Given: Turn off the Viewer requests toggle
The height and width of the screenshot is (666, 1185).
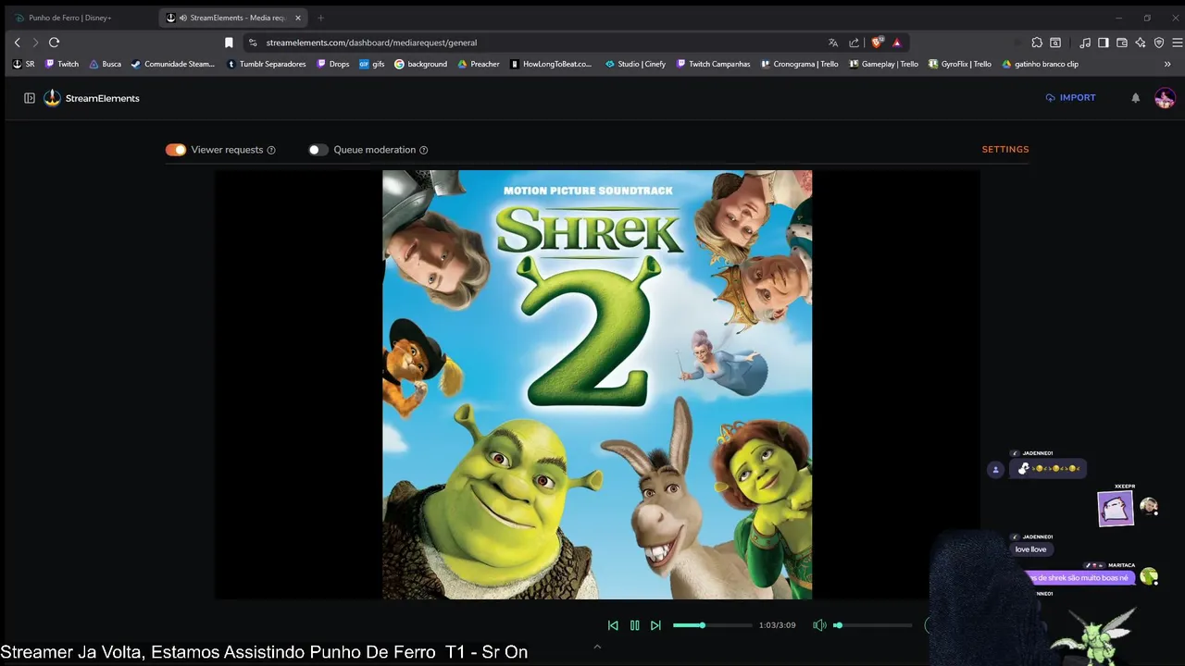Looking at the screenshot, I should 176,150.
